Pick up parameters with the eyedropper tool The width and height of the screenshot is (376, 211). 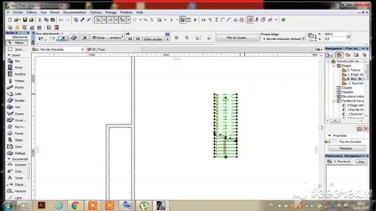click(82, 20)
